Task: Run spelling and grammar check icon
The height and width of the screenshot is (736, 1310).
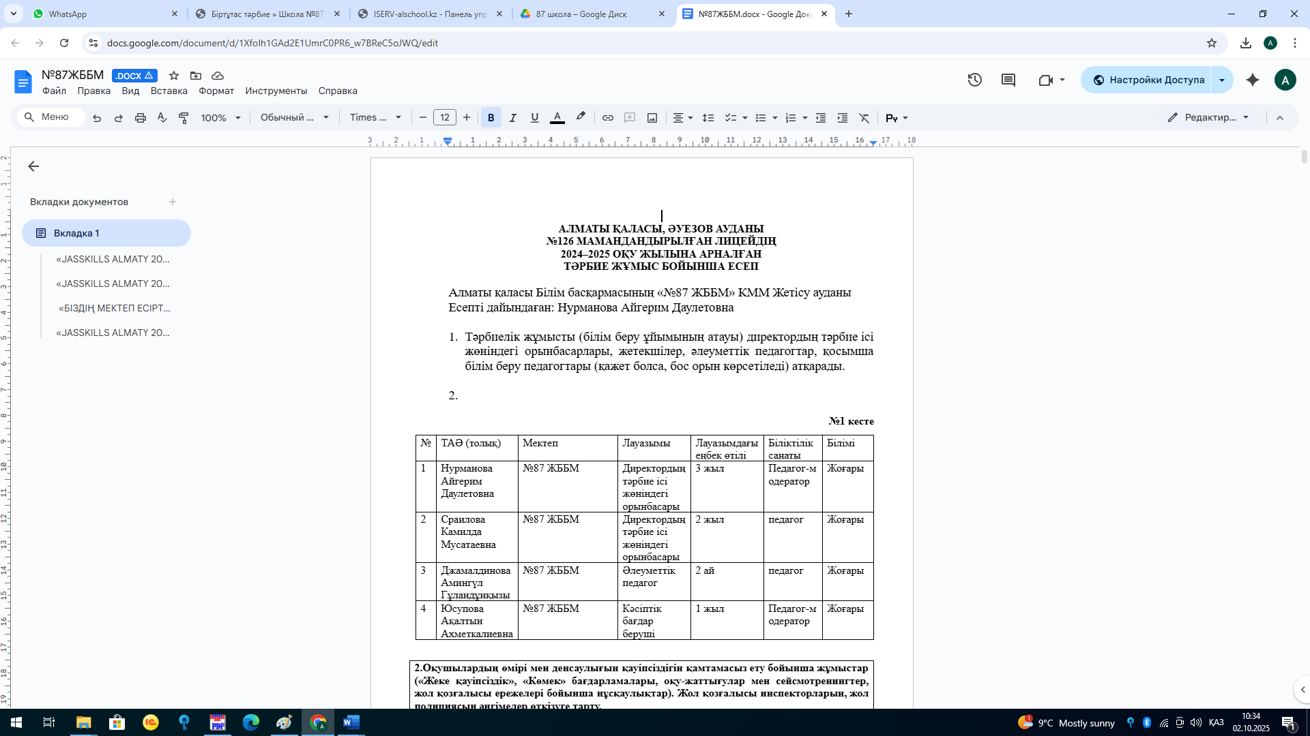Action: 162,118
